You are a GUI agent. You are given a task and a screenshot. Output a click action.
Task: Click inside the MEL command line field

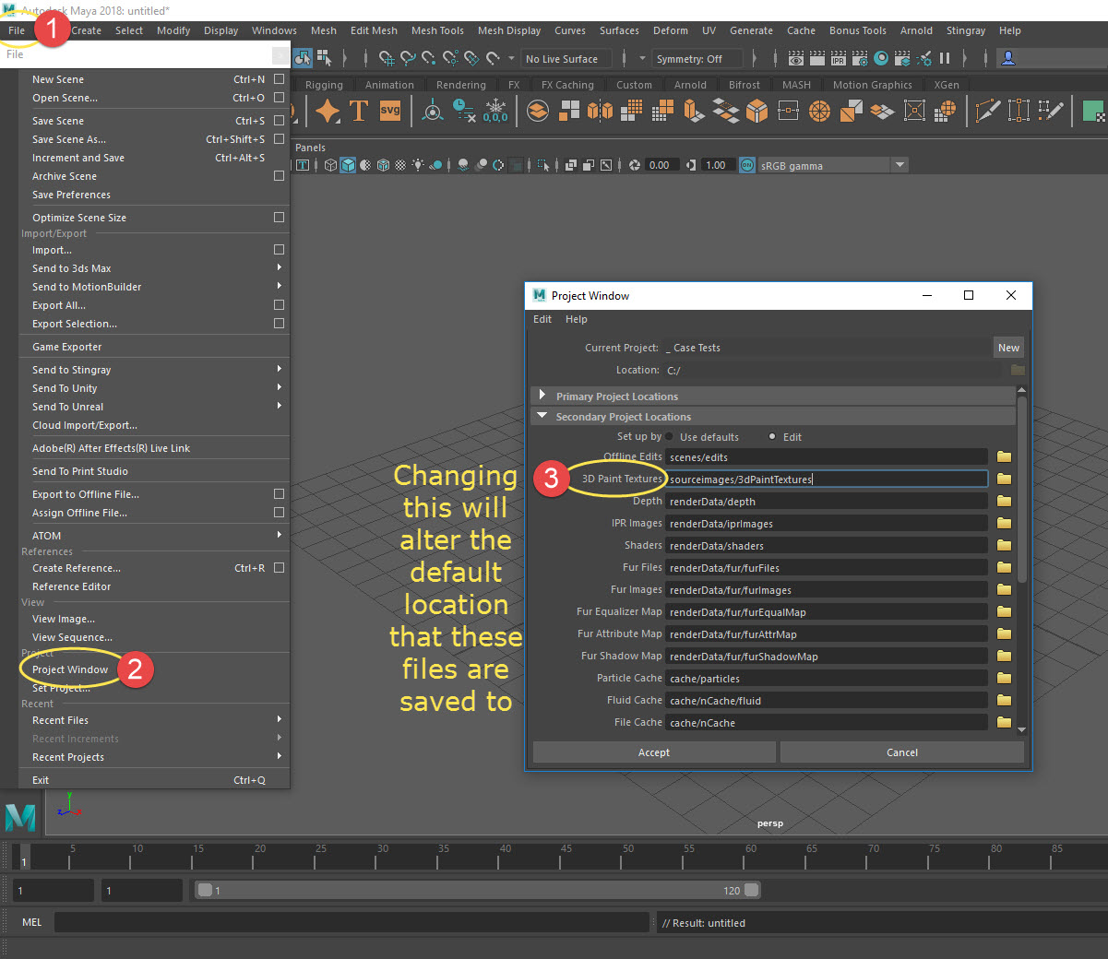(x=351, y=922)
